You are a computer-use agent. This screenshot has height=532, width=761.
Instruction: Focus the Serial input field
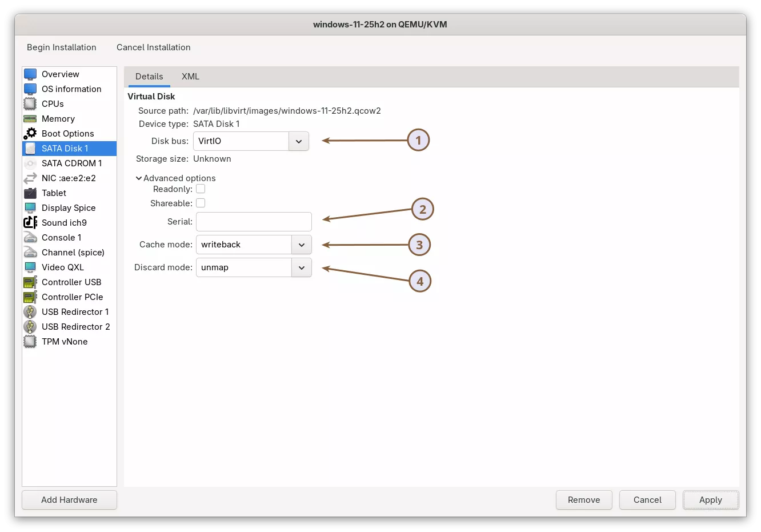(x=254, y=222)
